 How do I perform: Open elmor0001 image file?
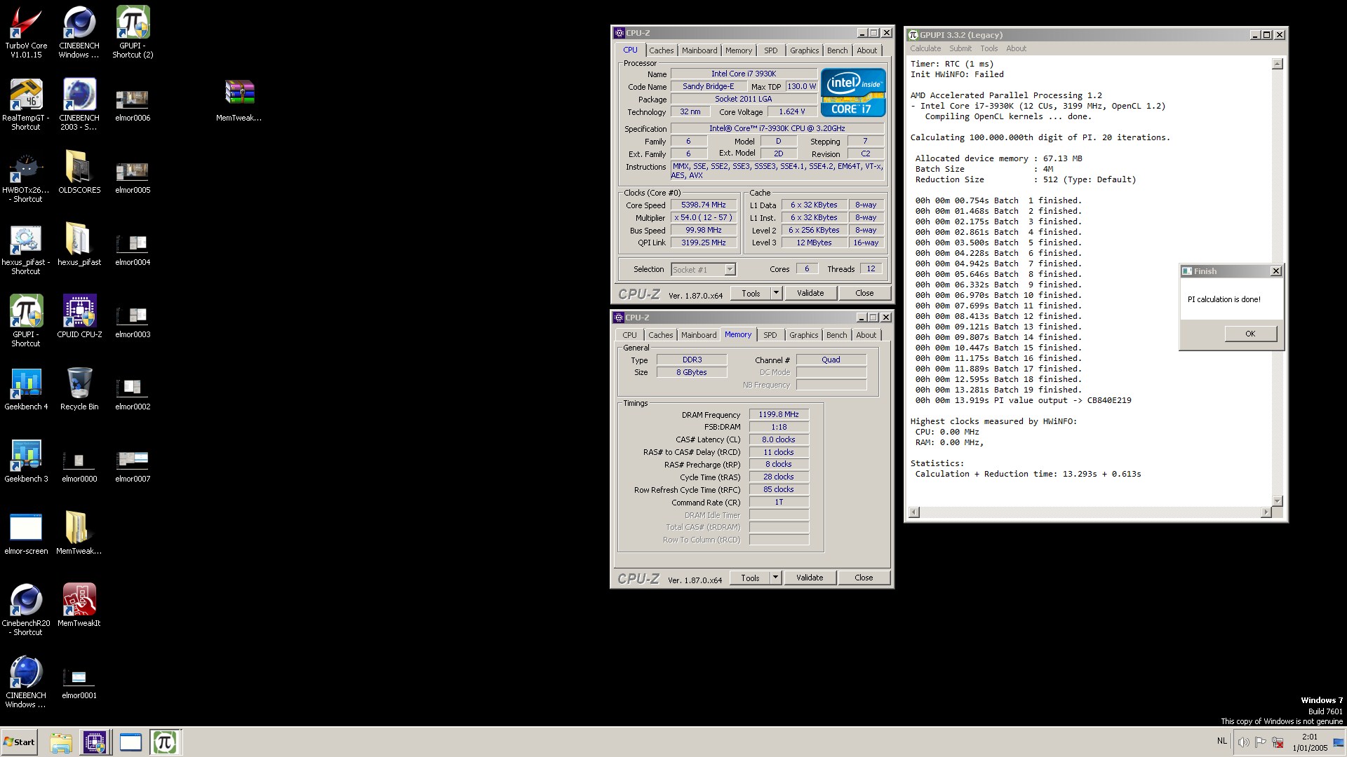[79, 683]
